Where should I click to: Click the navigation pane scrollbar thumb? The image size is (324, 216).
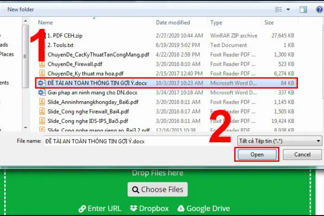pyautogui.click(x=25, y=56)
